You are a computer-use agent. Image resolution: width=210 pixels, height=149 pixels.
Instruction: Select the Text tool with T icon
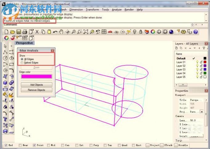5,119
